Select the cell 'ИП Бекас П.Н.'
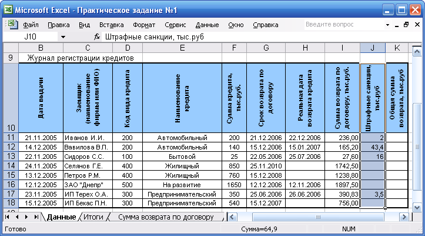The width and height of the screenshot is (425, 236). click(x=88, y=203)
